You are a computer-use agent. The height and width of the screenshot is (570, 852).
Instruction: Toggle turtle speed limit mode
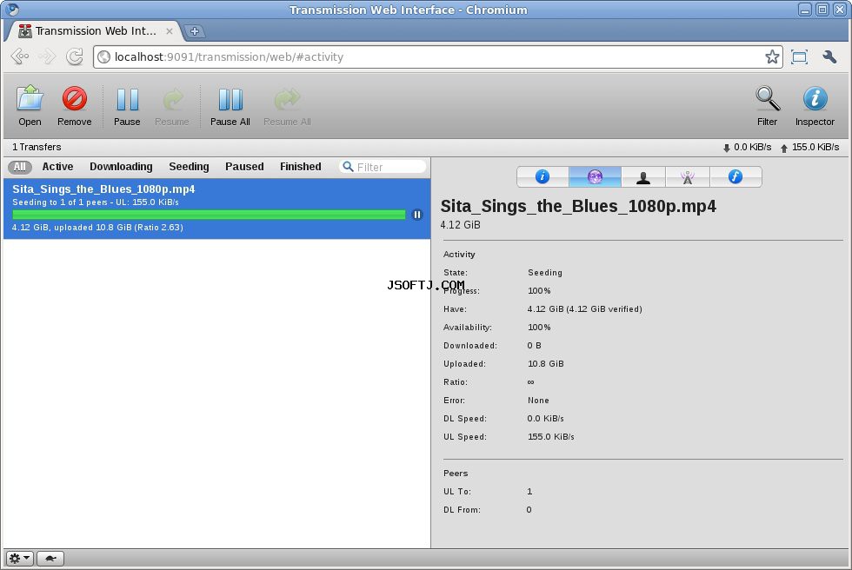pyautogui.click(x=50, y=558)
